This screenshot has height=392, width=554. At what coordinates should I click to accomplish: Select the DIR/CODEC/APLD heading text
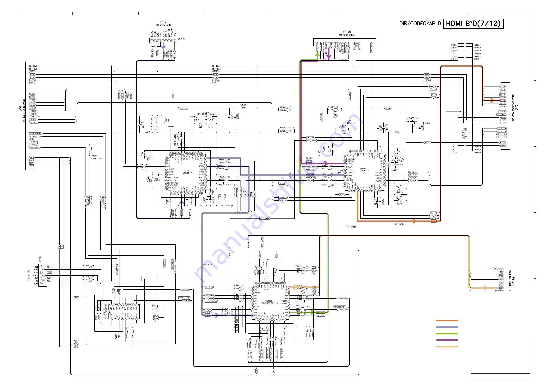point(420,24)
